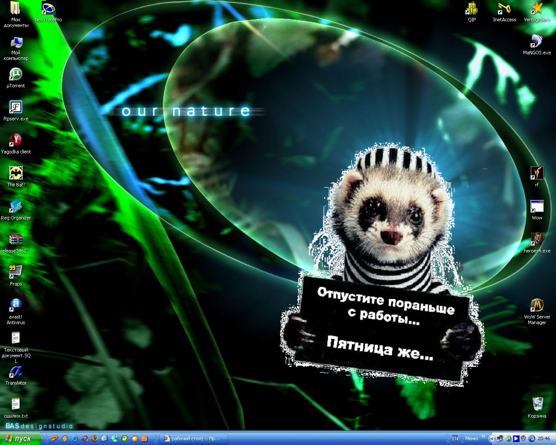Viewport: 556px width, 445px height.
Task: Click the пуск Start button
Action: coord(21,438)
